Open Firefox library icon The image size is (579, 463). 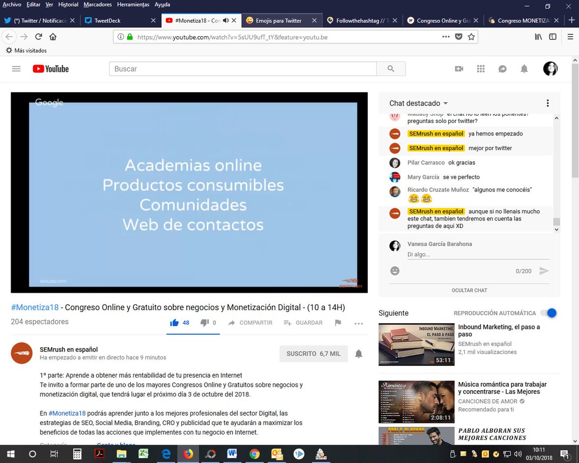pos(538,37)
